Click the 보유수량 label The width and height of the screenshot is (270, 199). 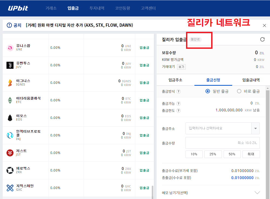pyautogui.click(x=169, y=53)
